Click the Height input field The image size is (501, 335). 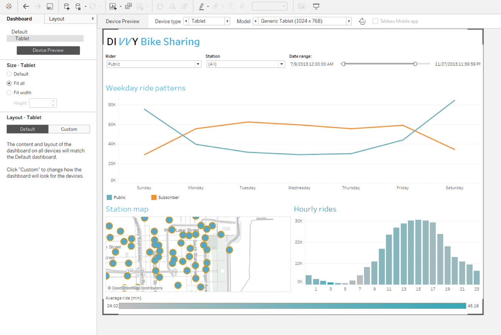[39, 103]
